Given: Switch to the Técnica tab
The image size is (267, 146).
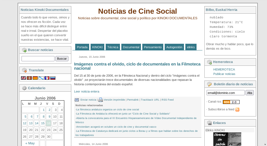Looking at the screenshot, I should (x=113, y=47).
